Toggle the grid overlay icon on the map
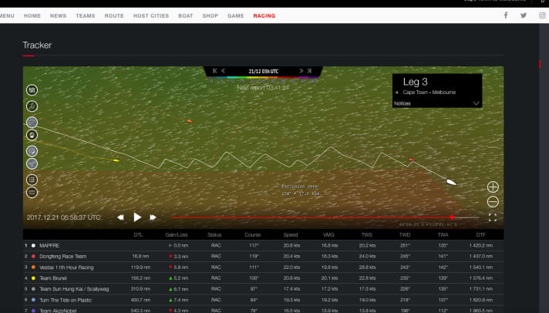The image size is (549, 313). pos(32,180)
